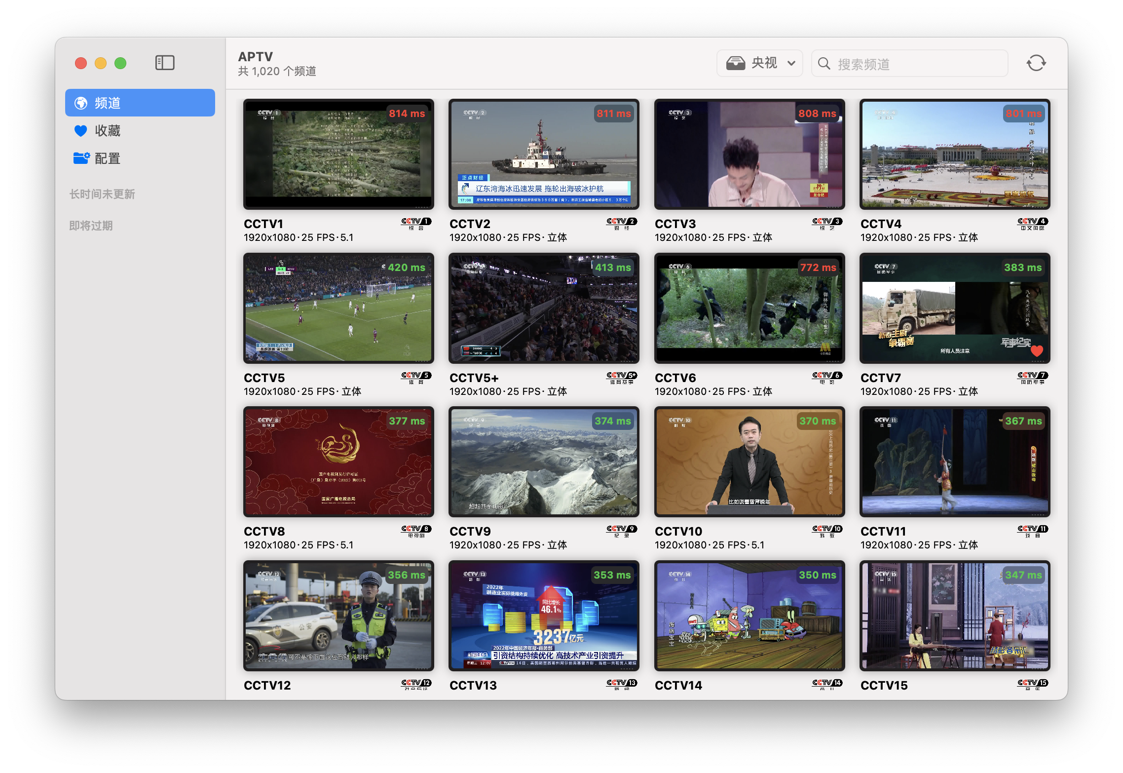Click the refresh channels icon
Image resolution: width=1123 pixels, height=773 pixels.
1036,63
